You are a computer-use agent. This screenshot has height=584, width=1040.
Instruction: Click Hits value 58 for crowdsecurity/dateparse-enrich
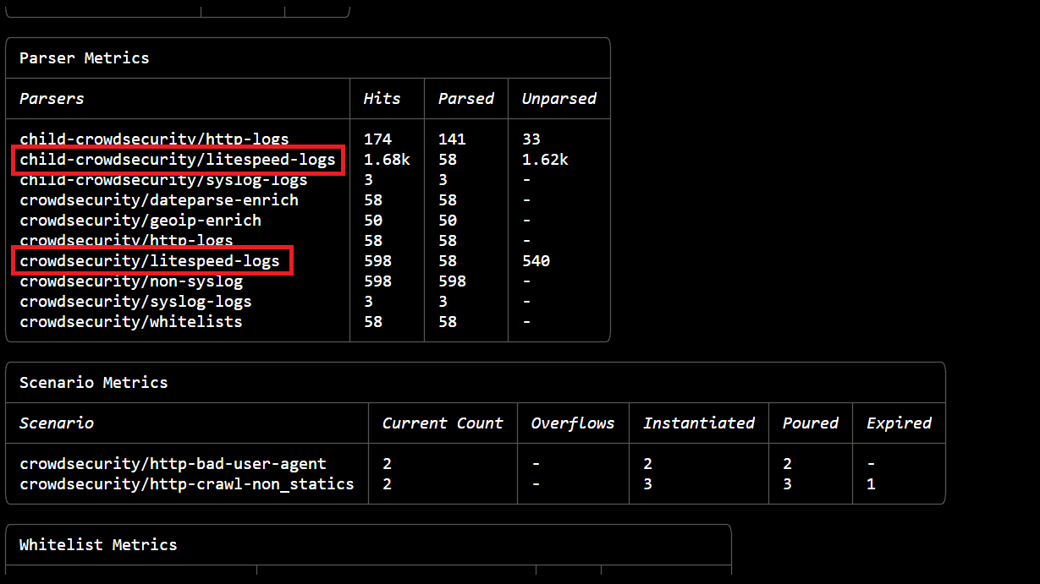(x=373, y=200)
